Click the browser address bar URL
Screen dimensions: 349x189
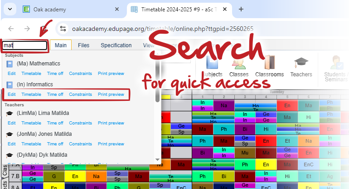[162, 29]
